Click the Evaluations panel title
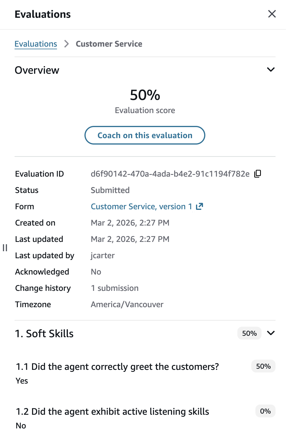This screenshot has height=443, width=286. pos(43,14)
